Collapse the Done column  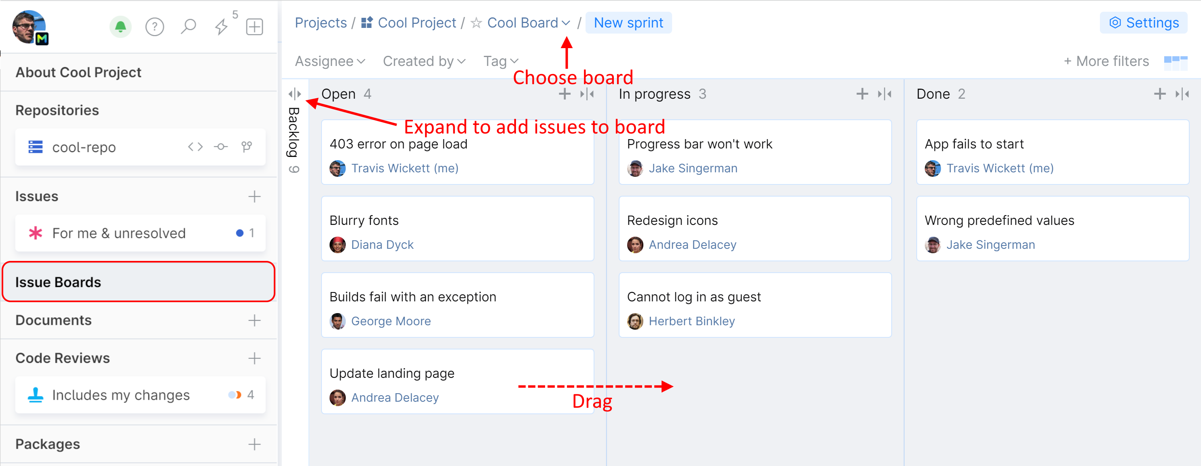[x=1182, y=94]
